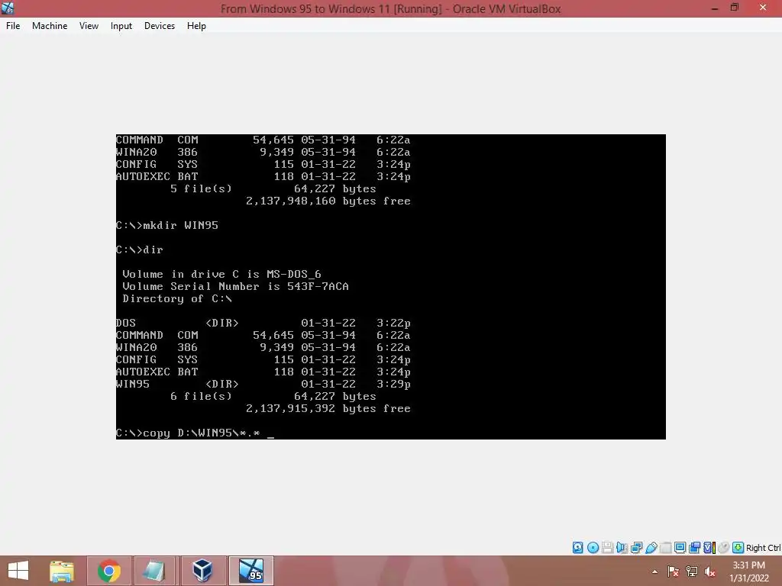Click the network tray icon
The image size is (782, 586).
pos(691,572)
